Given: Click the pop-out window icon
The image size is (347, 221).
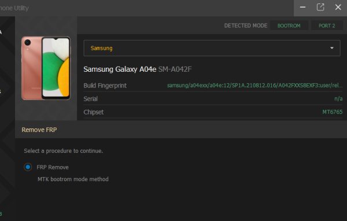Looking at the screenshot, I should point(320,8).
